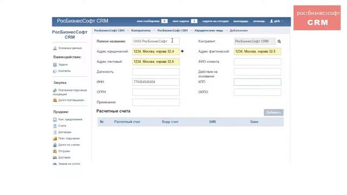Focus the ФИО клиента field
This screenshot has width=347, height=195.
258,62
